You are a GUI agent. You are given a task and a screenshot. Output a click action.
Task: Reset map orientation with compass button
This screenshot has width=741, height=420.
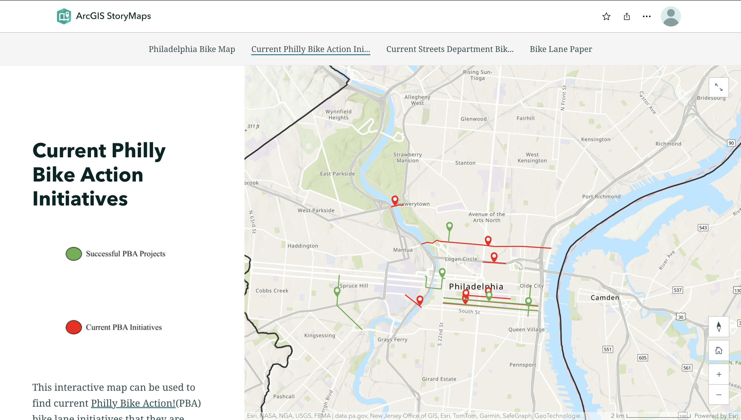point(719,327)
